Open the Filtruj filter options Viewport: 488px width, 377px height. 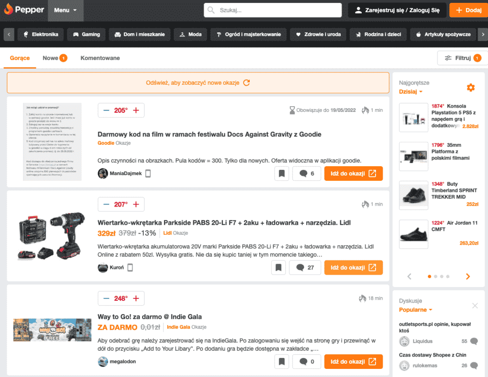(462, 58)
